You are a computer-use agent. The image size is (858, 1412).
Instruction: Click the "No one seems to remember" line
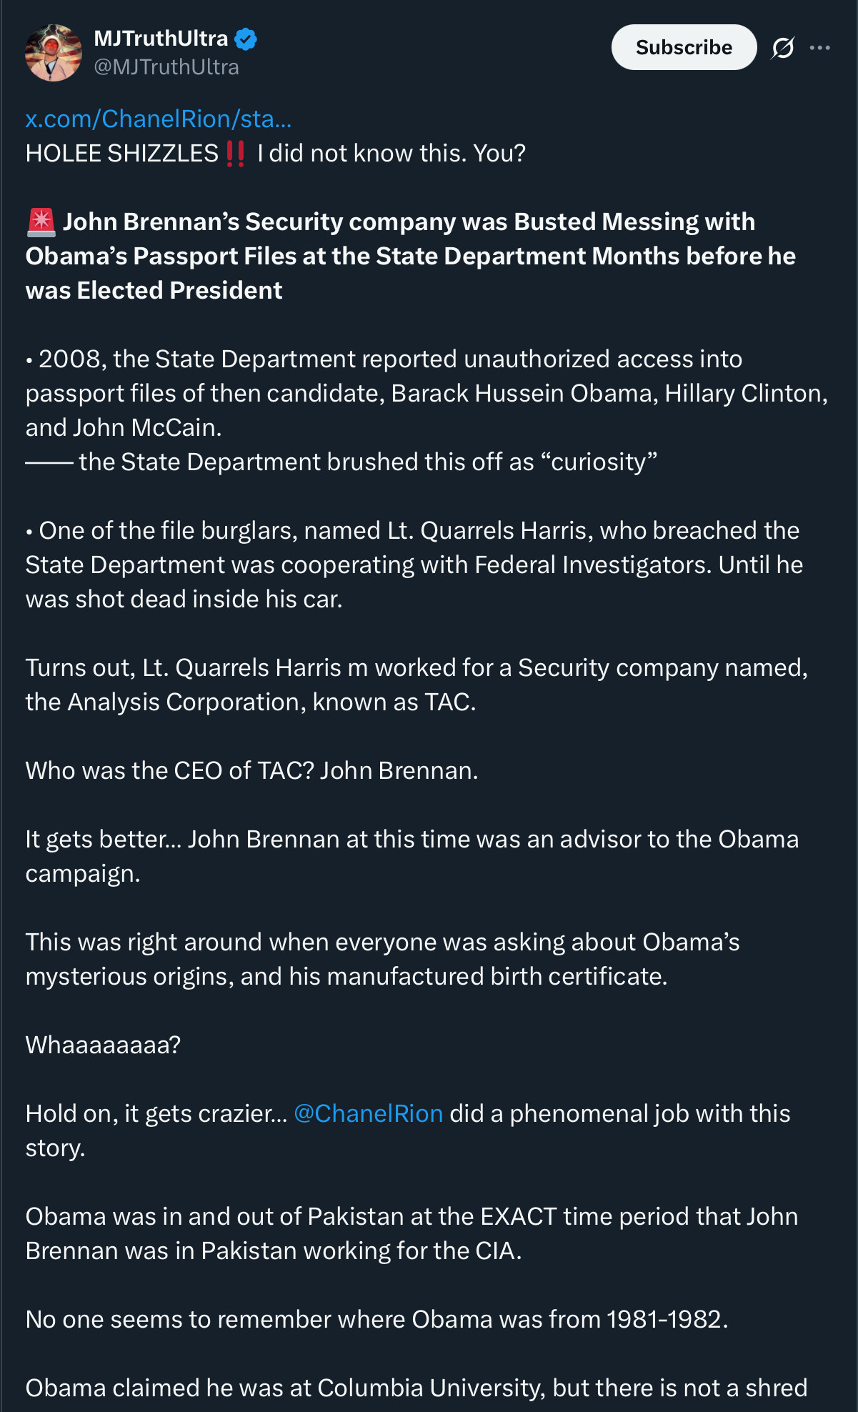pos(376,1319)
